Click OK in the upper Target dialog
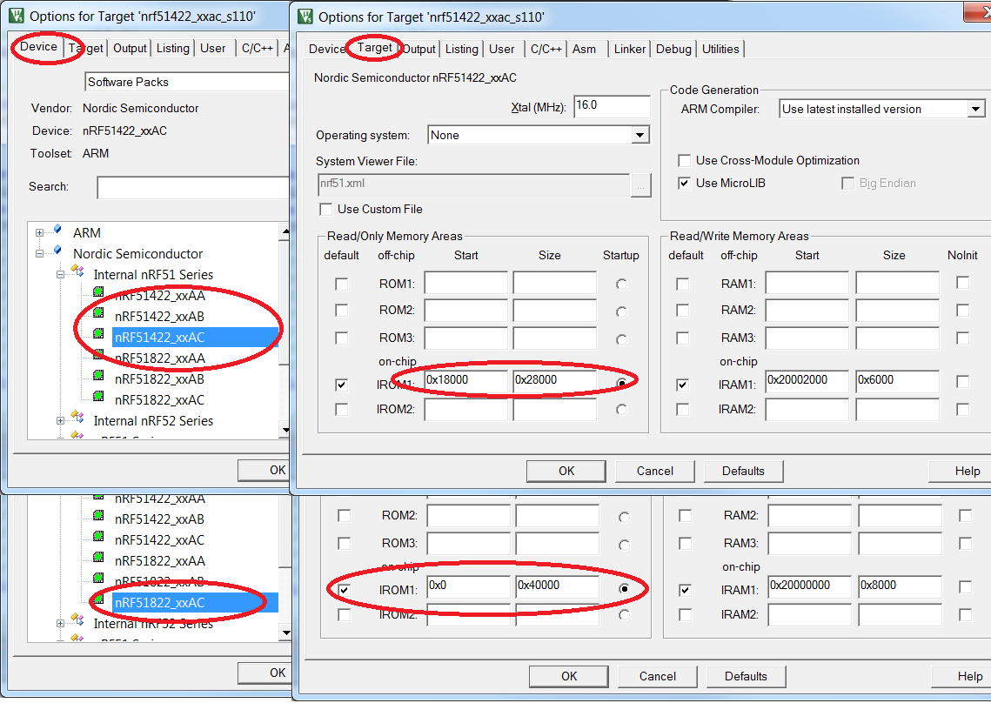This screenshot has width=991, height=703. pyautogui.click(x=566, y=471)
